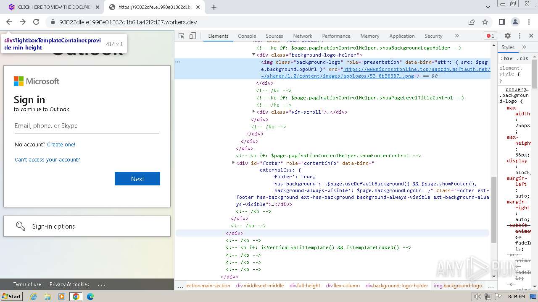Click the address bar URL
538x302 pixels.
coord(128,22)
